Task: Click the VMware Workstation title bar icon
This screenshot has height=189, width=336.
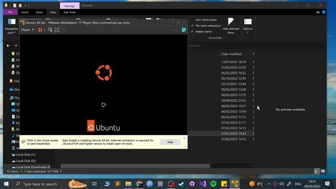Action: 22,23
